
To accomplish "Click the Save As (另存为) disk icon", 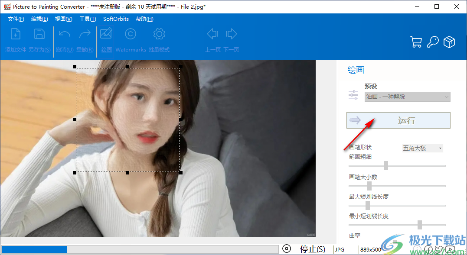I will click(39, 34).
